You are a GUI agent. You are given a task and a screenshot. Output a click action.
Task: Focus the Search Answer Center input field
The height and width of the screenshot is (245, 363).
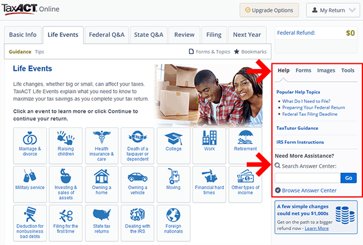click(308, 178)
